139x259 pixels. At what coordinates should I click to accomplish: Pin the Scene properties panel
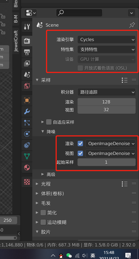pos(132,25)
